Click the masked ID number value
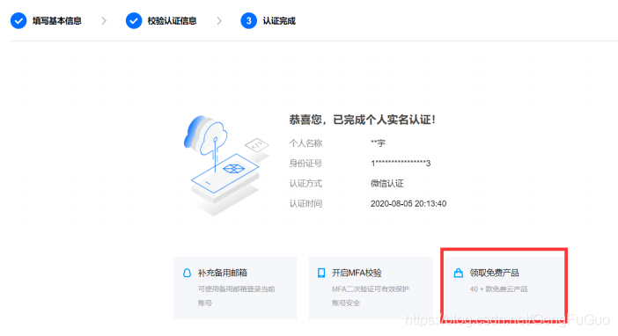This screenshot has height=336, width=618. click(401, 163)
